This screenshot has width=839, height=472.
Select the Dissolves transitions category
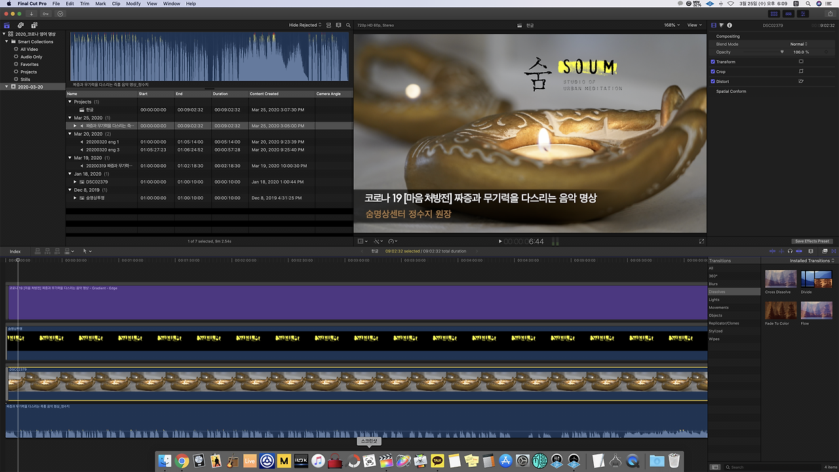point(734,292)
